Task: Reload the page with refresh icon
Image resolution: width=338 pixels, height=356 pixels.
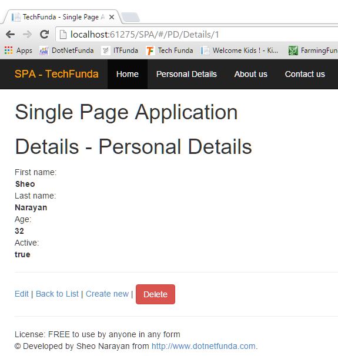Action: (x=44, y=34)
